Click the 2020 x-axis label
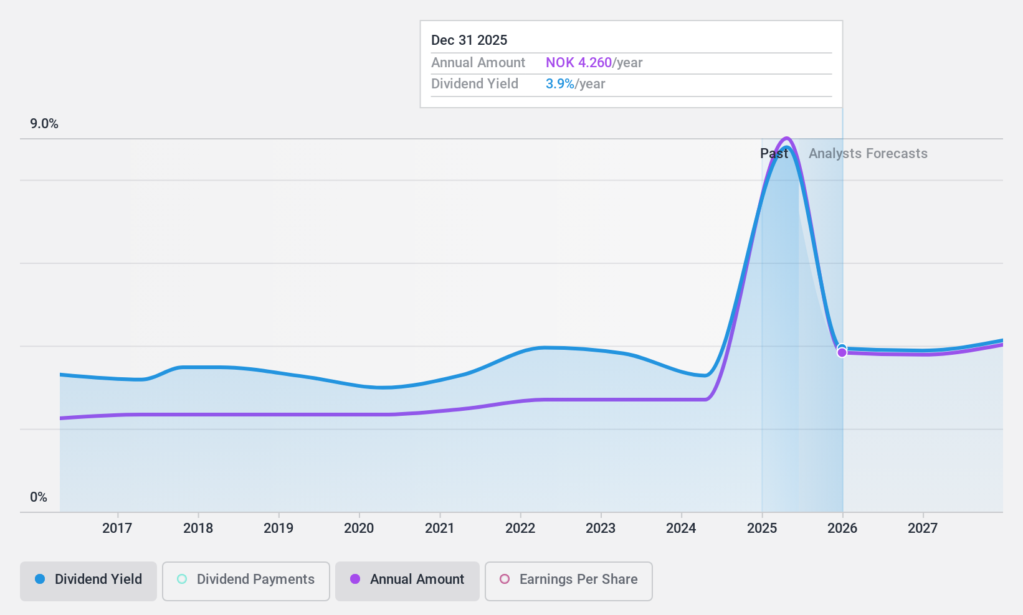This screenshot has height=615, width=1023. click(x=359, y=528)
